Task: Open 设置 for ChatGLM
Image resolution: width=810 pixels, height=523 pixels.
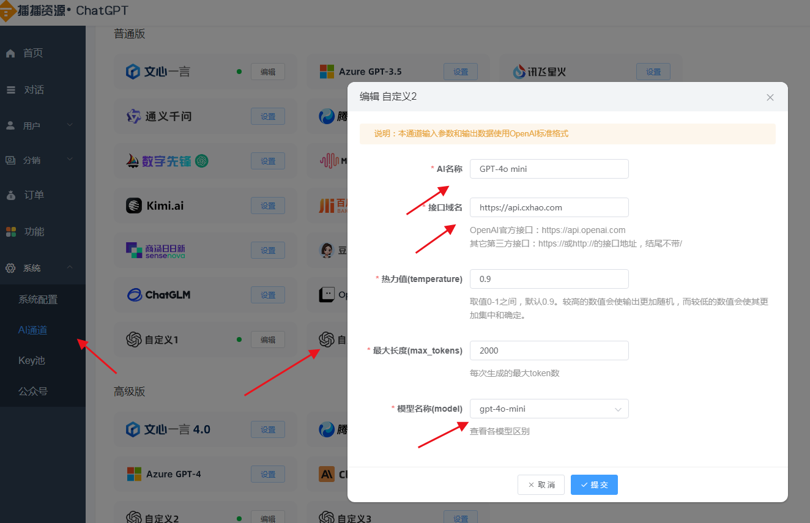Action: tap(268, 295)
